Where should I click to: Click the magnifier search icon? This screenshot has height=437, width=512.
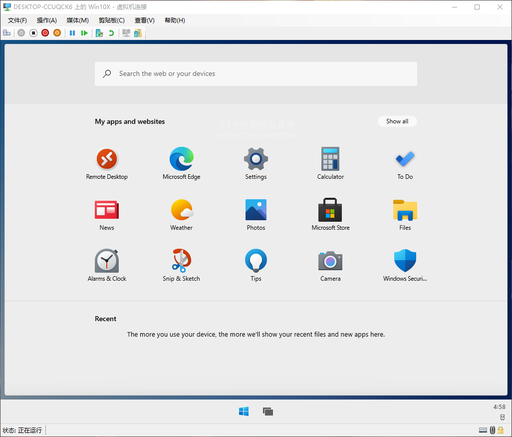(x=107, y=74)
